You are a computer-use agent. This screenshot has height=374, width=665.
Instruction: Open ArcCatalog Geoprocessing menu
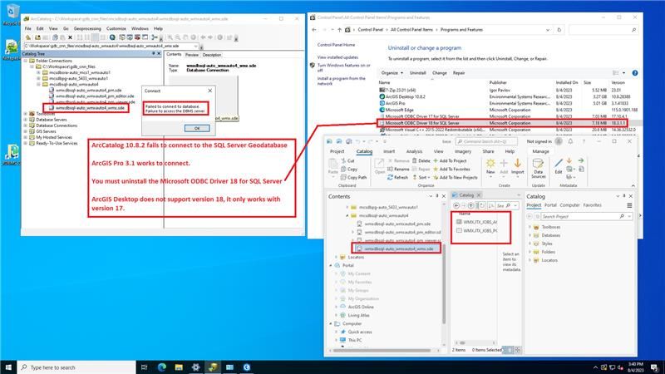[x=87, y=28]
